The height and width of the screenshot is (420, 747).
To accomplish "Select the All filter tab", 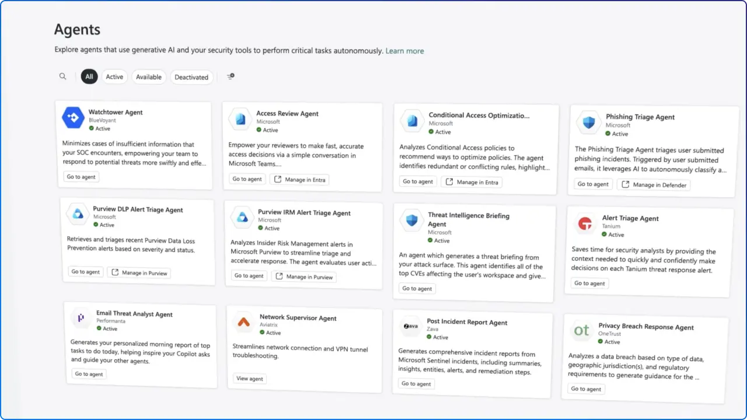I will [x=89, y=76].
